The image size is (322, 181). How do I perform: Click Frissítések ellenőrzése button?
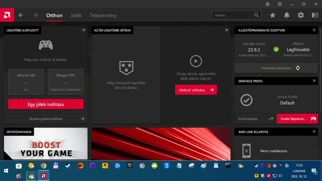pos(276,68)
